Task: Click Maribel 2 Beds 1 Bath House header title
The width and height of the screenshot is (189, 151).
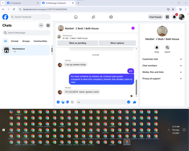Action: (82, 28)
